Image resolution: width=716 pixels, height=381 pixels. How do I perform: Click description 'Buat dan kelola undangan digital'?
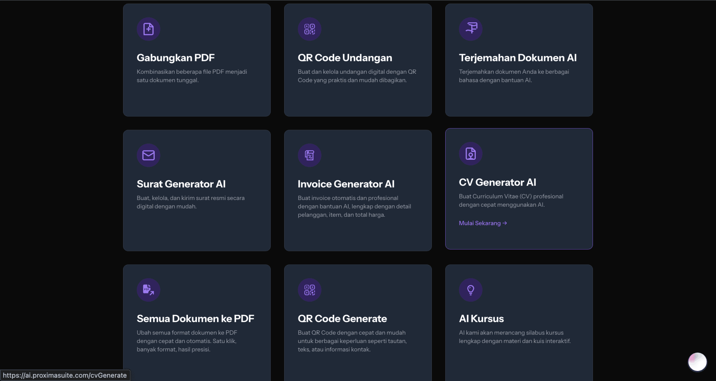[x=357, y=76]
